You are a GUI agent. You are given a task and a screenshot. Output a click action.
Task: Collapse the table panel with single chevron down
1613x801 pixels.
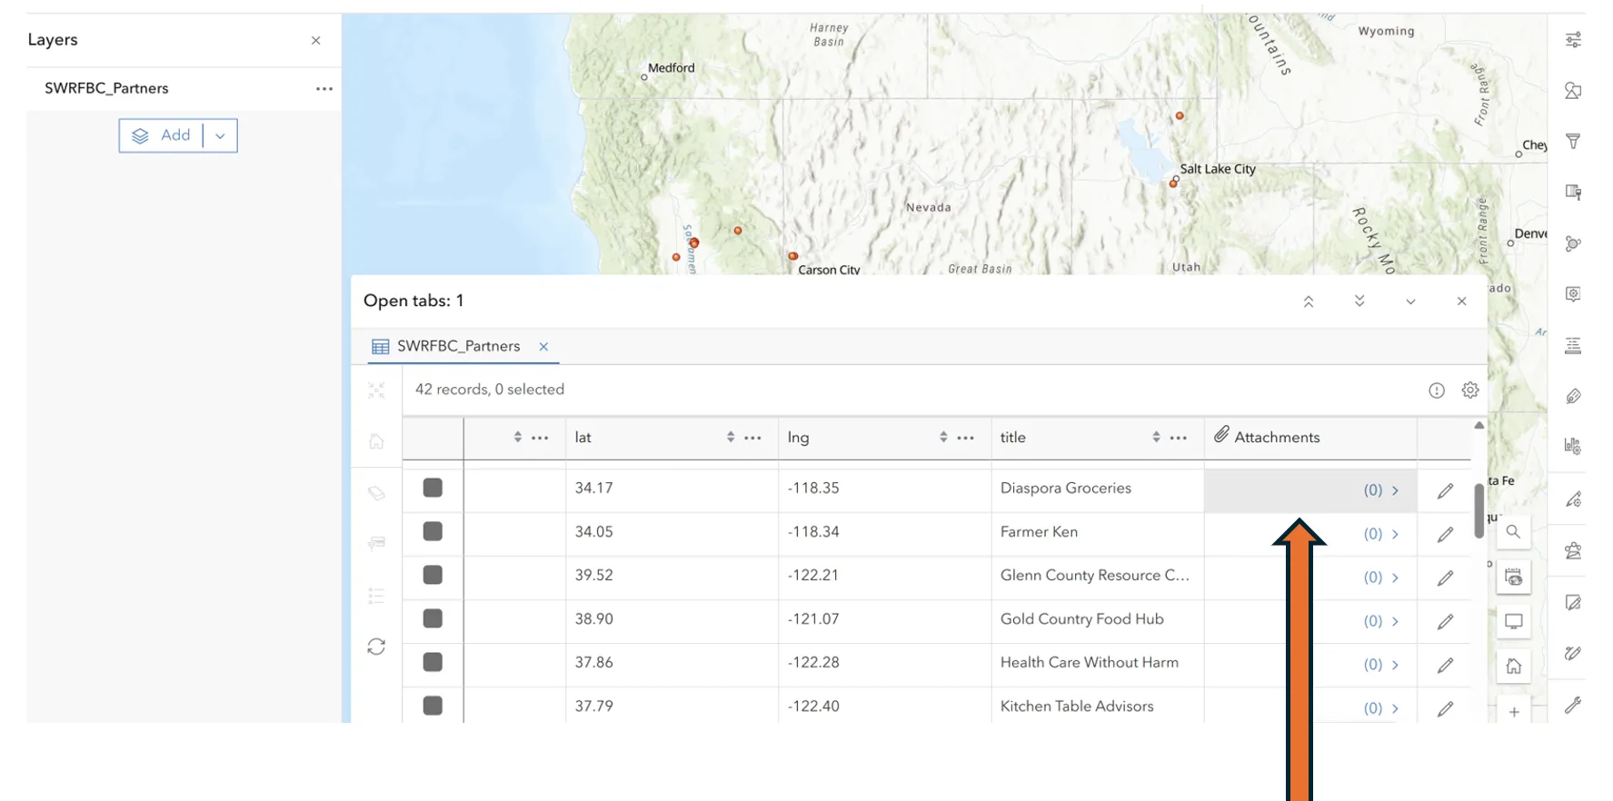click(1410, 302)
